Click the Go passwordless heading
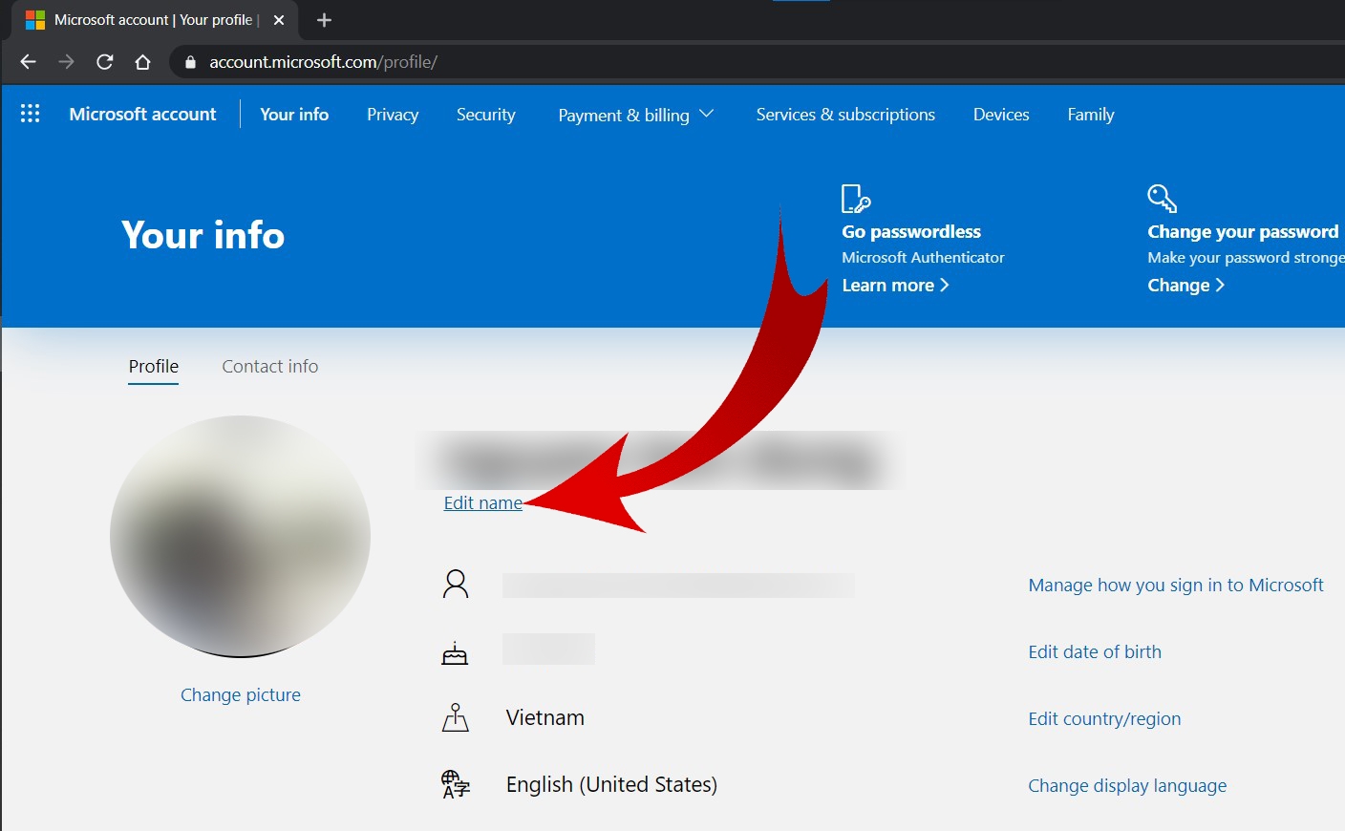 (911, 231)
